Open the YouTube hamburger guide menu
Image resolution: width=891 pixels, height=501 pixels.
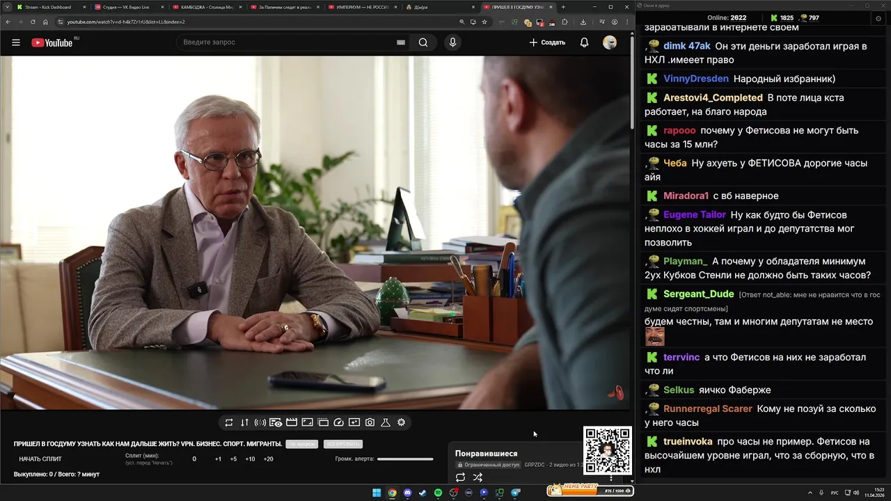(15, 42)
